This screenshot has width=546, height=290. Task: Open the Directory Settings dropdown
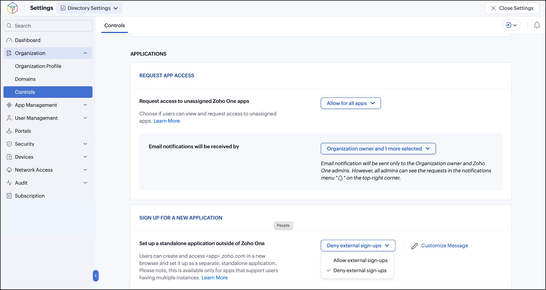(x=89, y=8)
